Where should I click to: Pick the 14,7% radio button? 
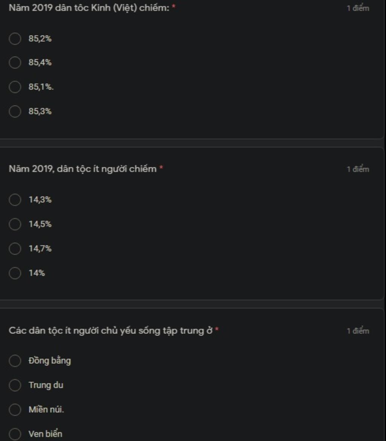pos(15,249)
